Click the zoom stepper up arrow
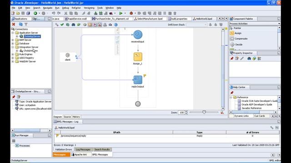The width and height of the screenshot is (291, 163). point(186,112)
